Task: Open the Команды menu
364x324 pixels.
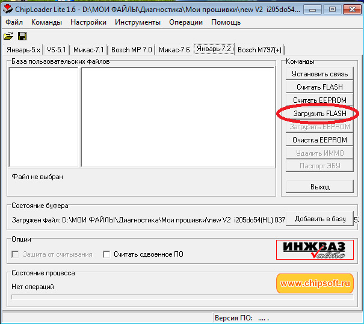Action: point(46,22)
